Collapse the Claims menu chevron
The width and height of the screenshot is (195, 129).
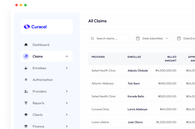pos(67,56)
